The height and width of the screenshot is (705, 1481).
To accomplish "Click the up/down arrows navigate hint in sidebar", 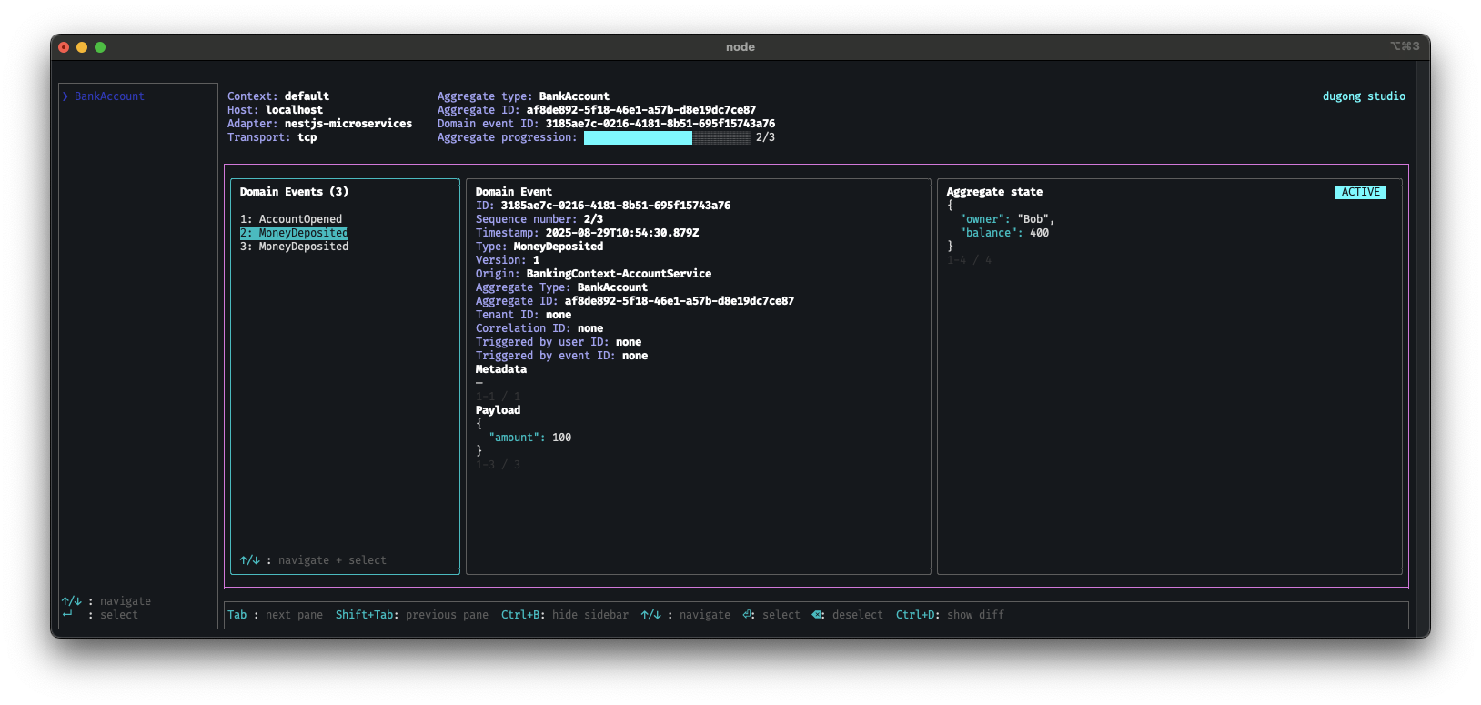I will (71, 601).
